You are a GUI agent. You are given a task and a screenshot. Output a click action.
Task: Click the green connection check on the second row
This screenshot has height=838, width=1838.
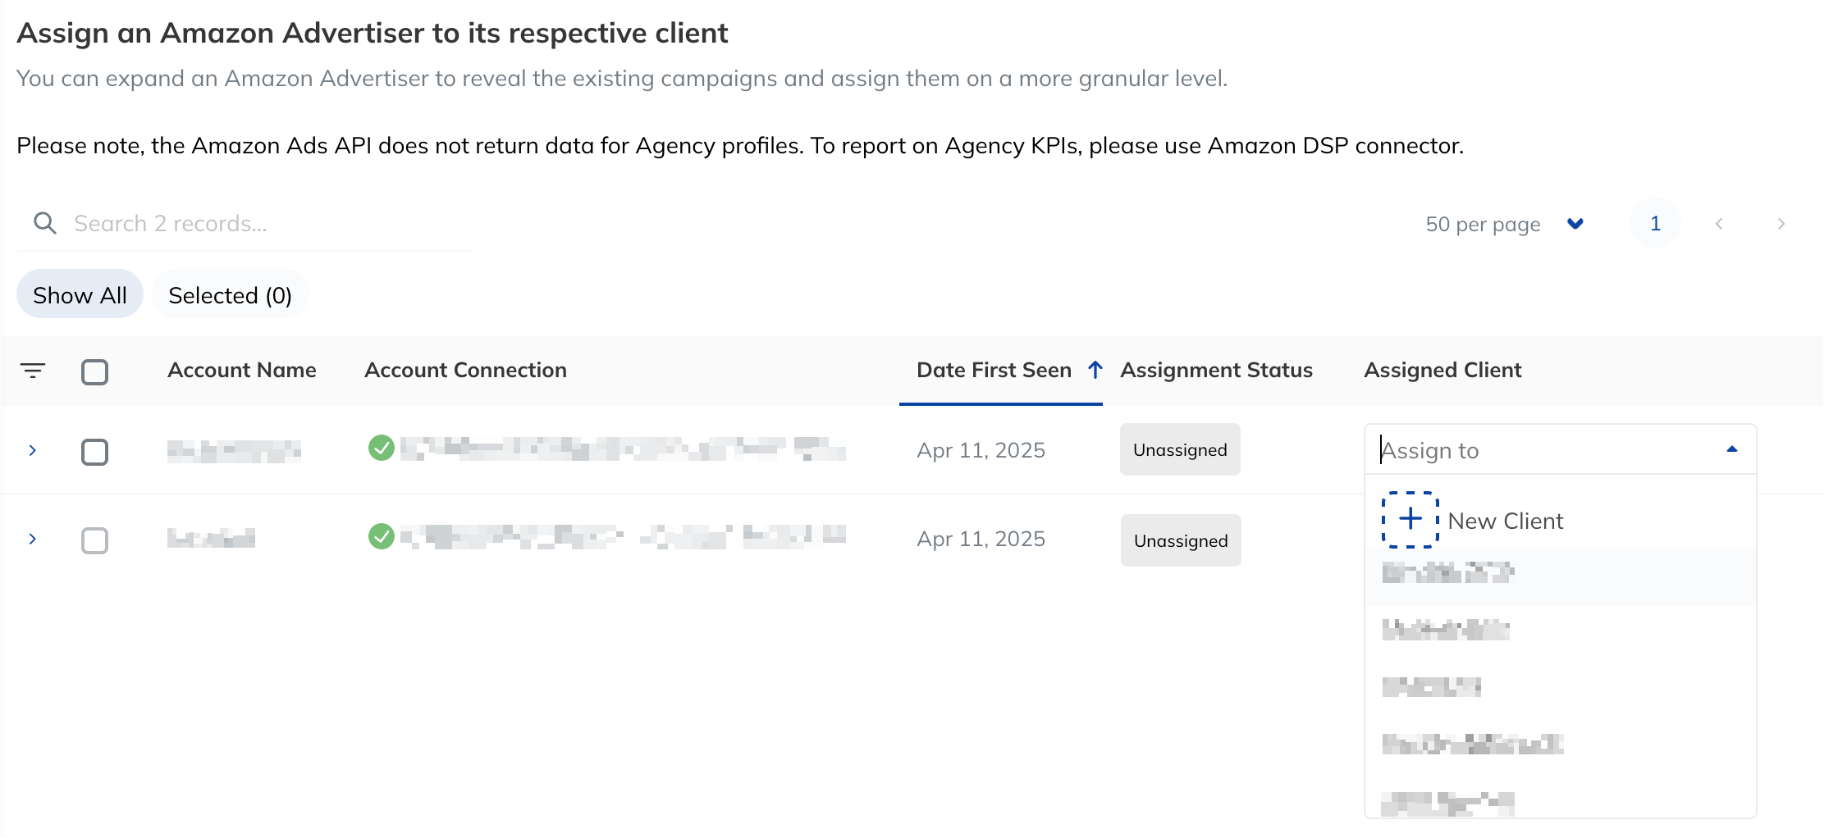381,538
